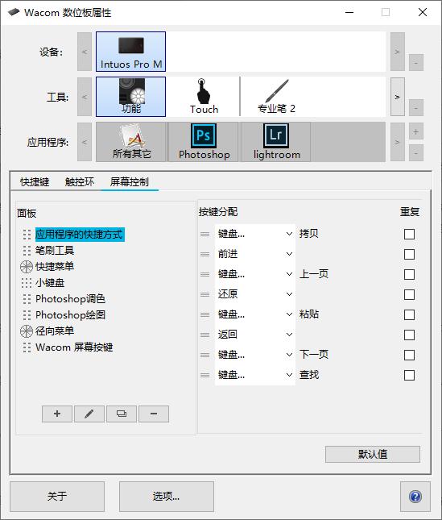Enable repeat checkbox for 返回

coord(409,335)
